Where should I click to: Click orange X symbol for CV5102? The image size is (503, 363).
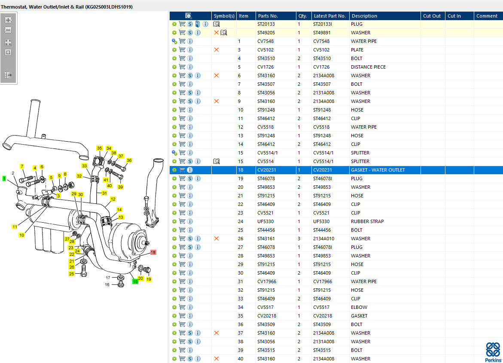coord(216,50)
